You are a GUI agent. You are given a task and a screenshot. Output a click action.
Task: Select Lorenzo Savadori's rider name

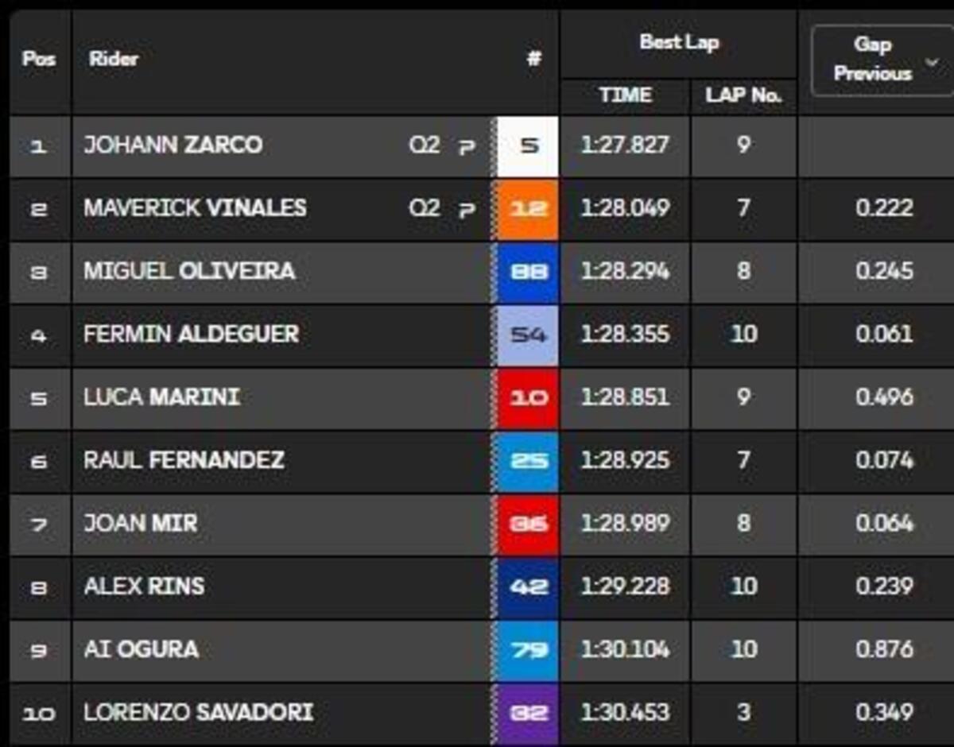pos(198,712)
